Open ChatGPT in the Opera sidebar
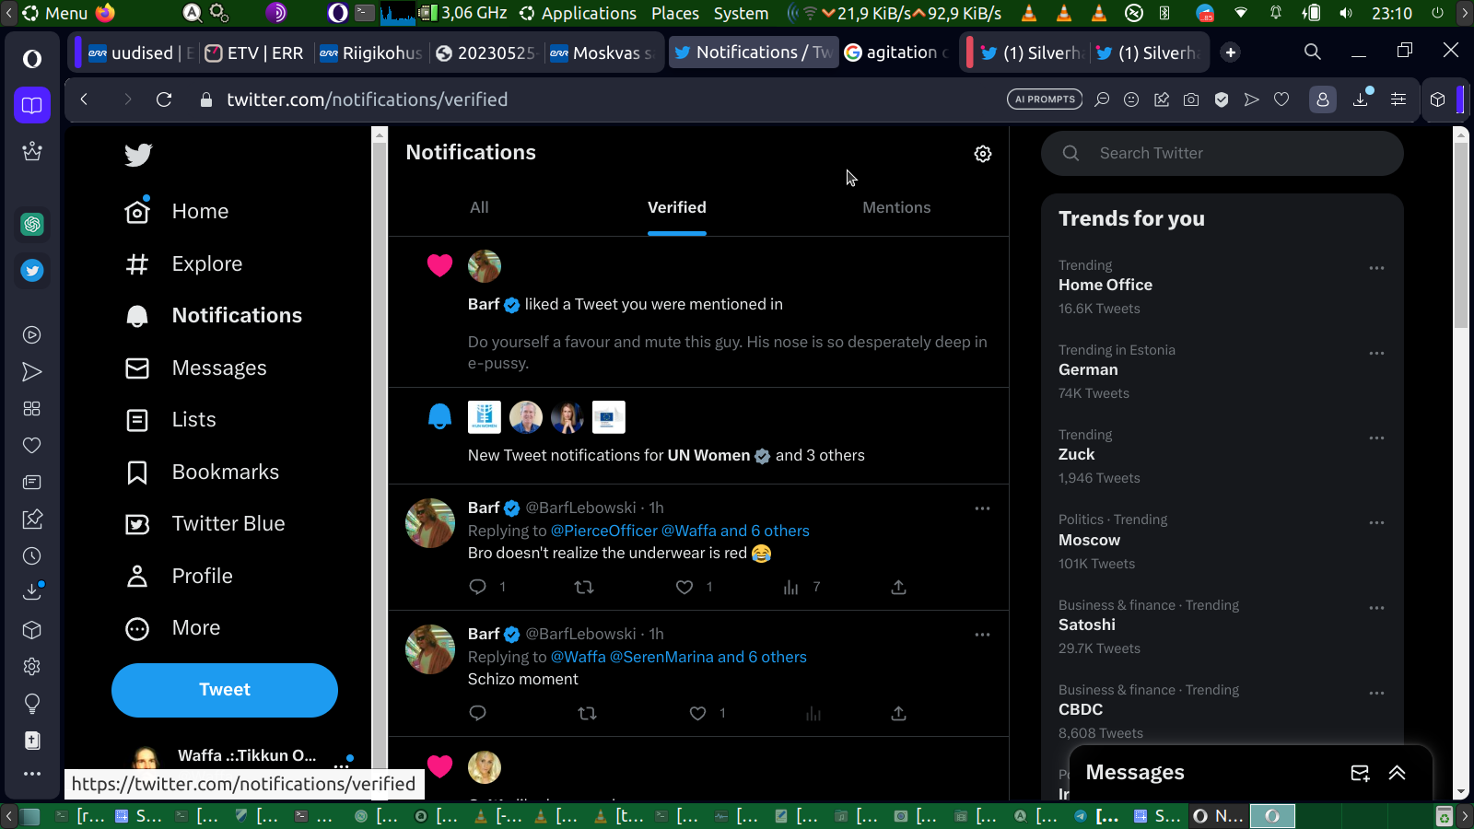 pyautogui.click(x=32, y=224)
